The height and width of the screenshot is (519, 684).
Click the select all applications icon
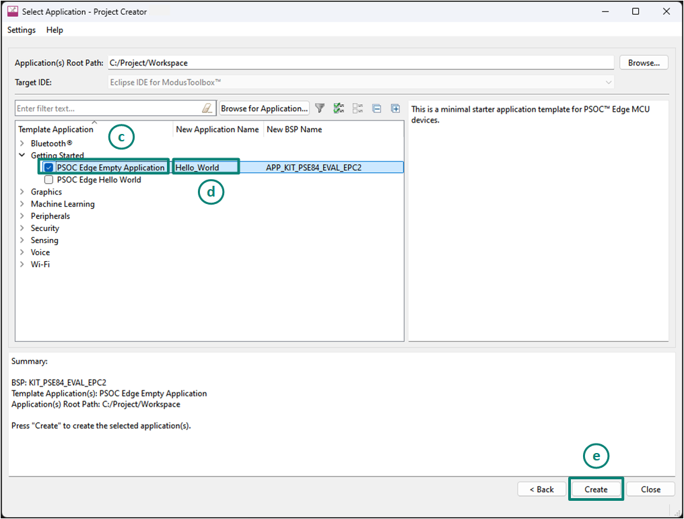[339, 108]
